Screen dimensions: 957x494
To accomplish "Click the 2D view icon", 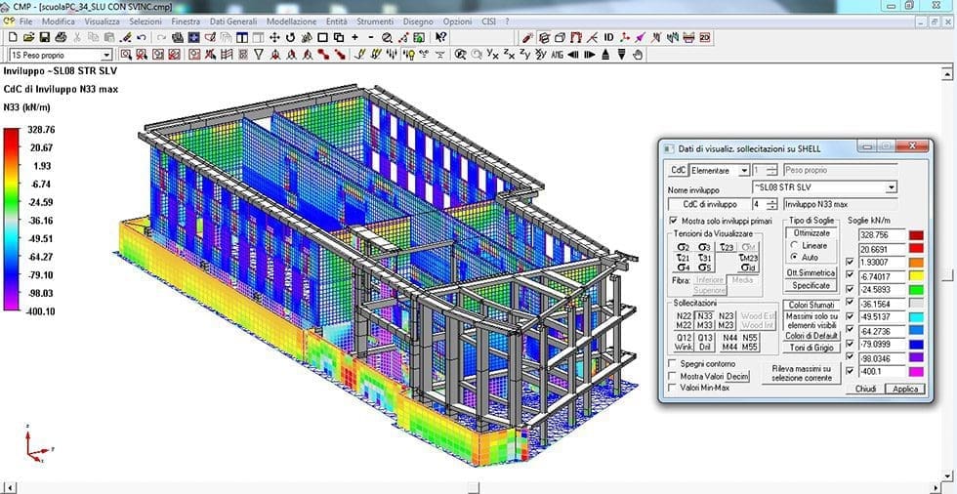I will point(704,37).
